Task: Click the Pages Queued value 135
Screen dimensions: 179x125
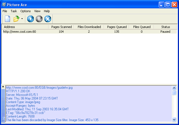Action: point(117,32)
